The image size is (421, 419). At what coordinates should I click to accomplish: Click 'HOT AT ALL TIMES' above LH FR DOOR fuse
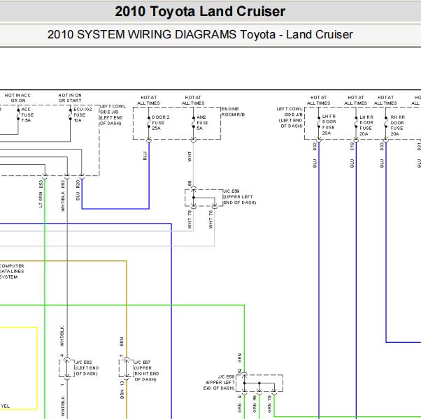click(x=318, y=101)
